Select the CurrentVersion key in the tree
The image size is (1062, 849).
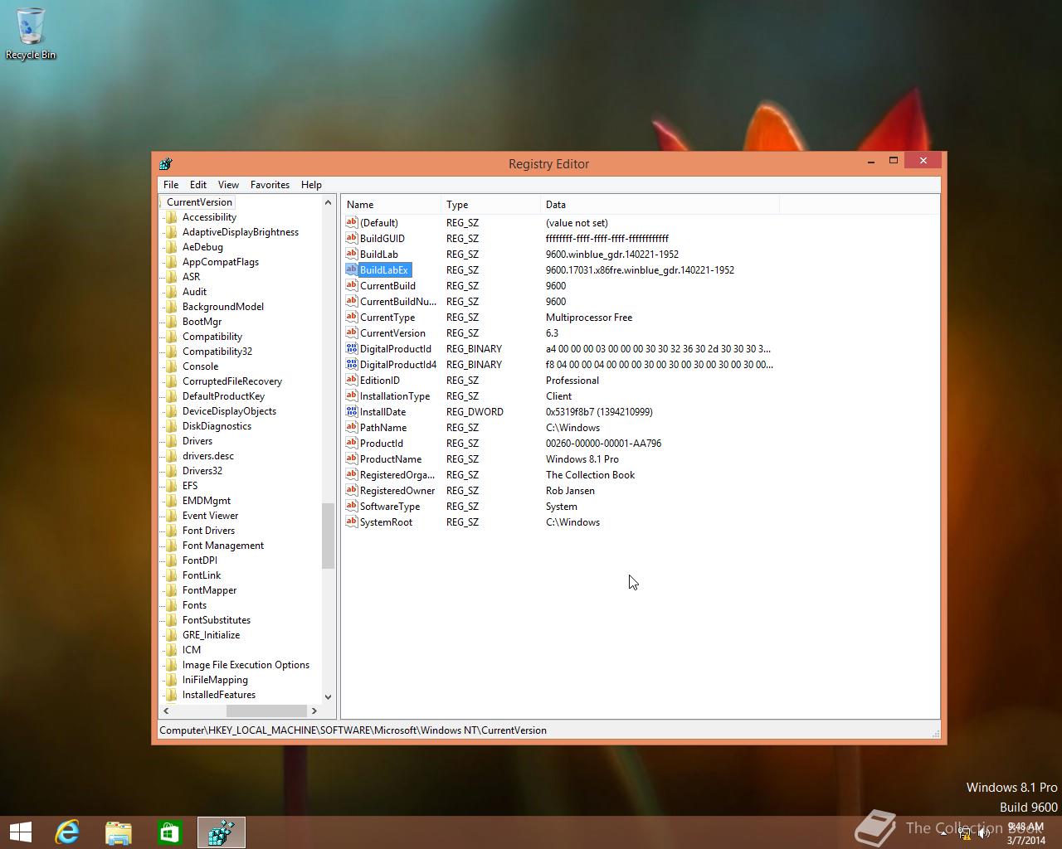199,202
